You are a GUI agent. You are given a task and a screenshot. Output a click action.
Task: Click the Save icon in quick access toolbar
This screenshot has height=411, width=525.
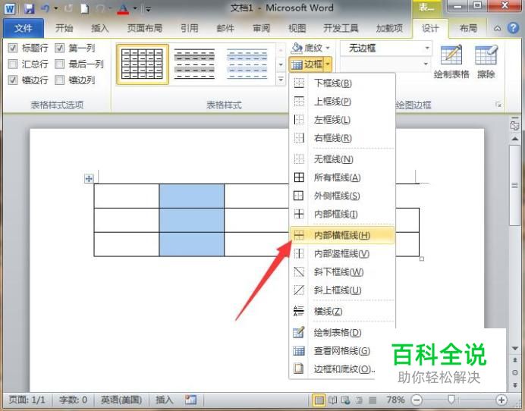point(29,8)
